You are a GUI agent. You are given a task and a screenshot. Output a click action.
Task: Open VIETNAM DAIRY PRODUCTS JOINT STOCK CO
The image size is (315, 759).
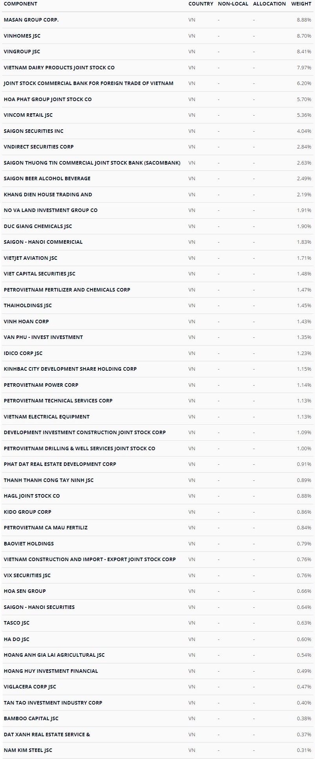pyautogui.click(x=59, y=68)
